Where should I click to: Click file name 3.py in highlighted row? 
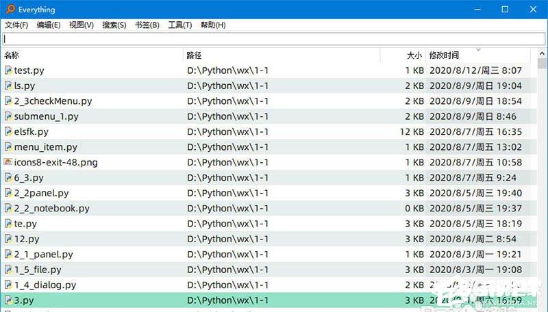[x=24, y=300]
